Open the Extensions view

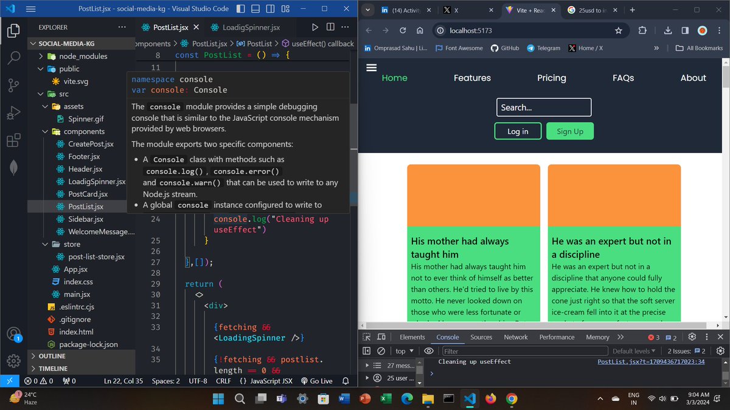(13, 140)
